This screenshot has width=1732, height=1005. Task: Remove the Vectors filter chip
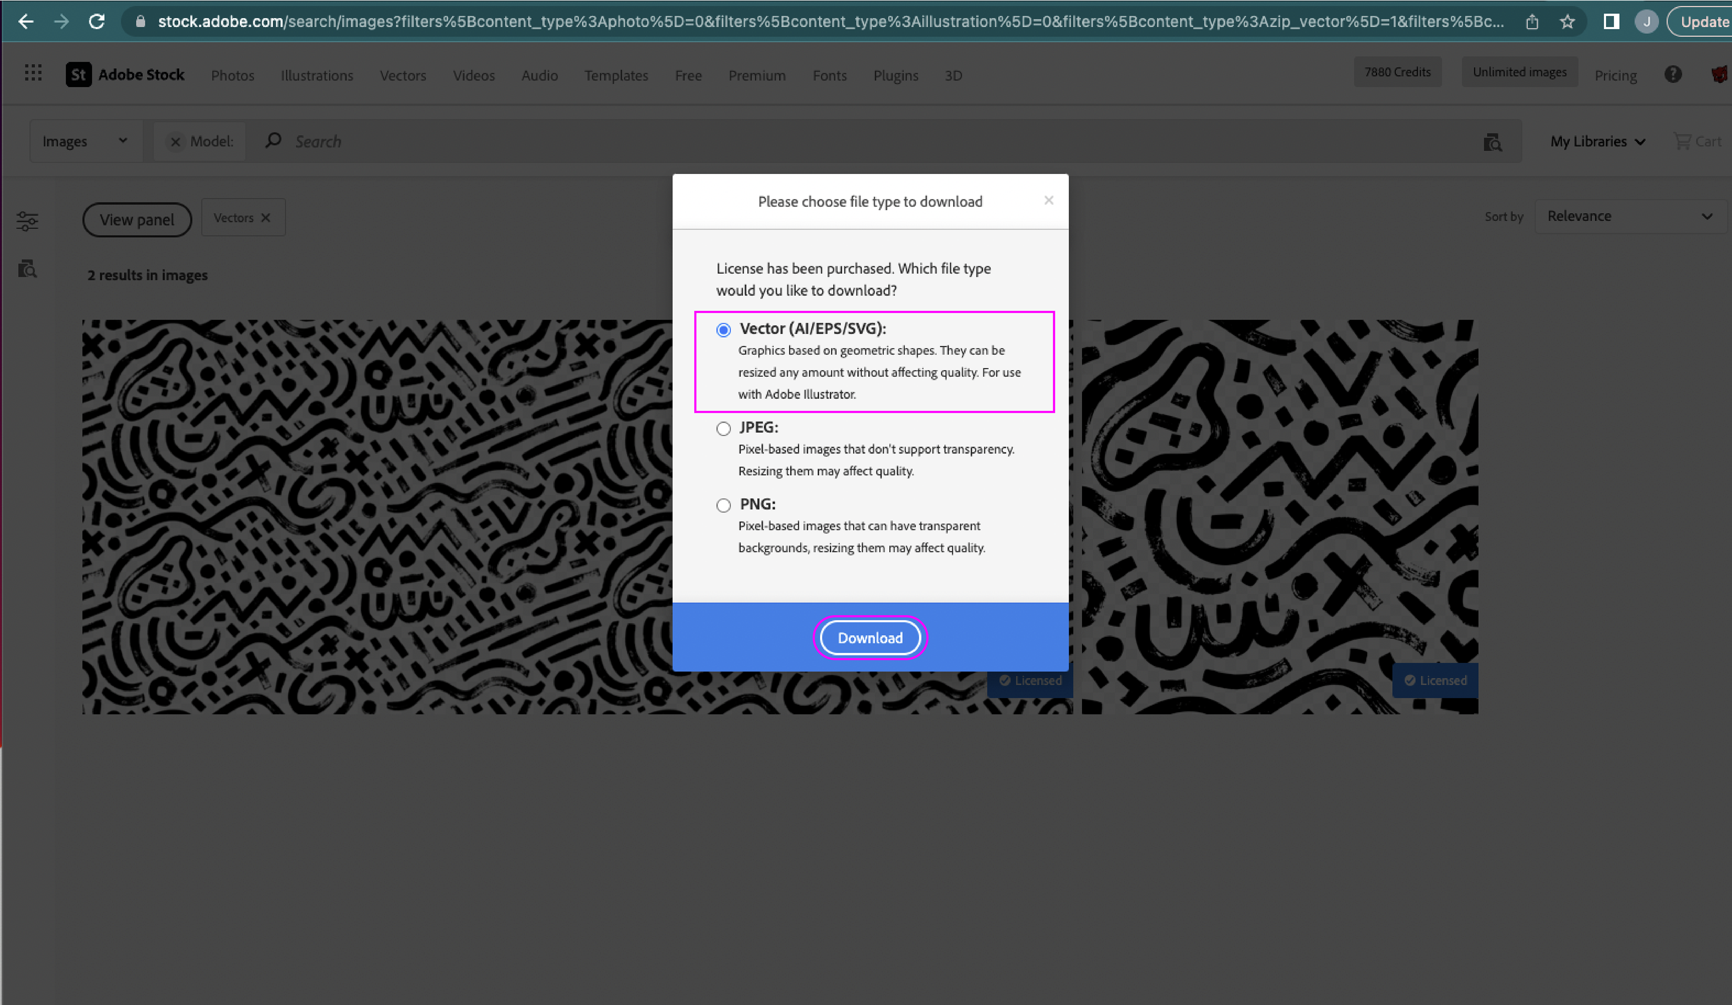point(266,218)
